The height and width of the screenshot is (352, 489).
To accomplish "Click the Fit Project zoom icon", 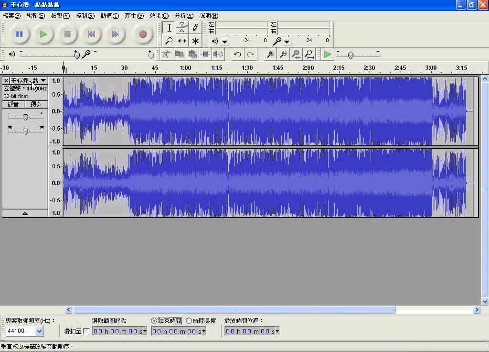I will click(x=309, y=54).
